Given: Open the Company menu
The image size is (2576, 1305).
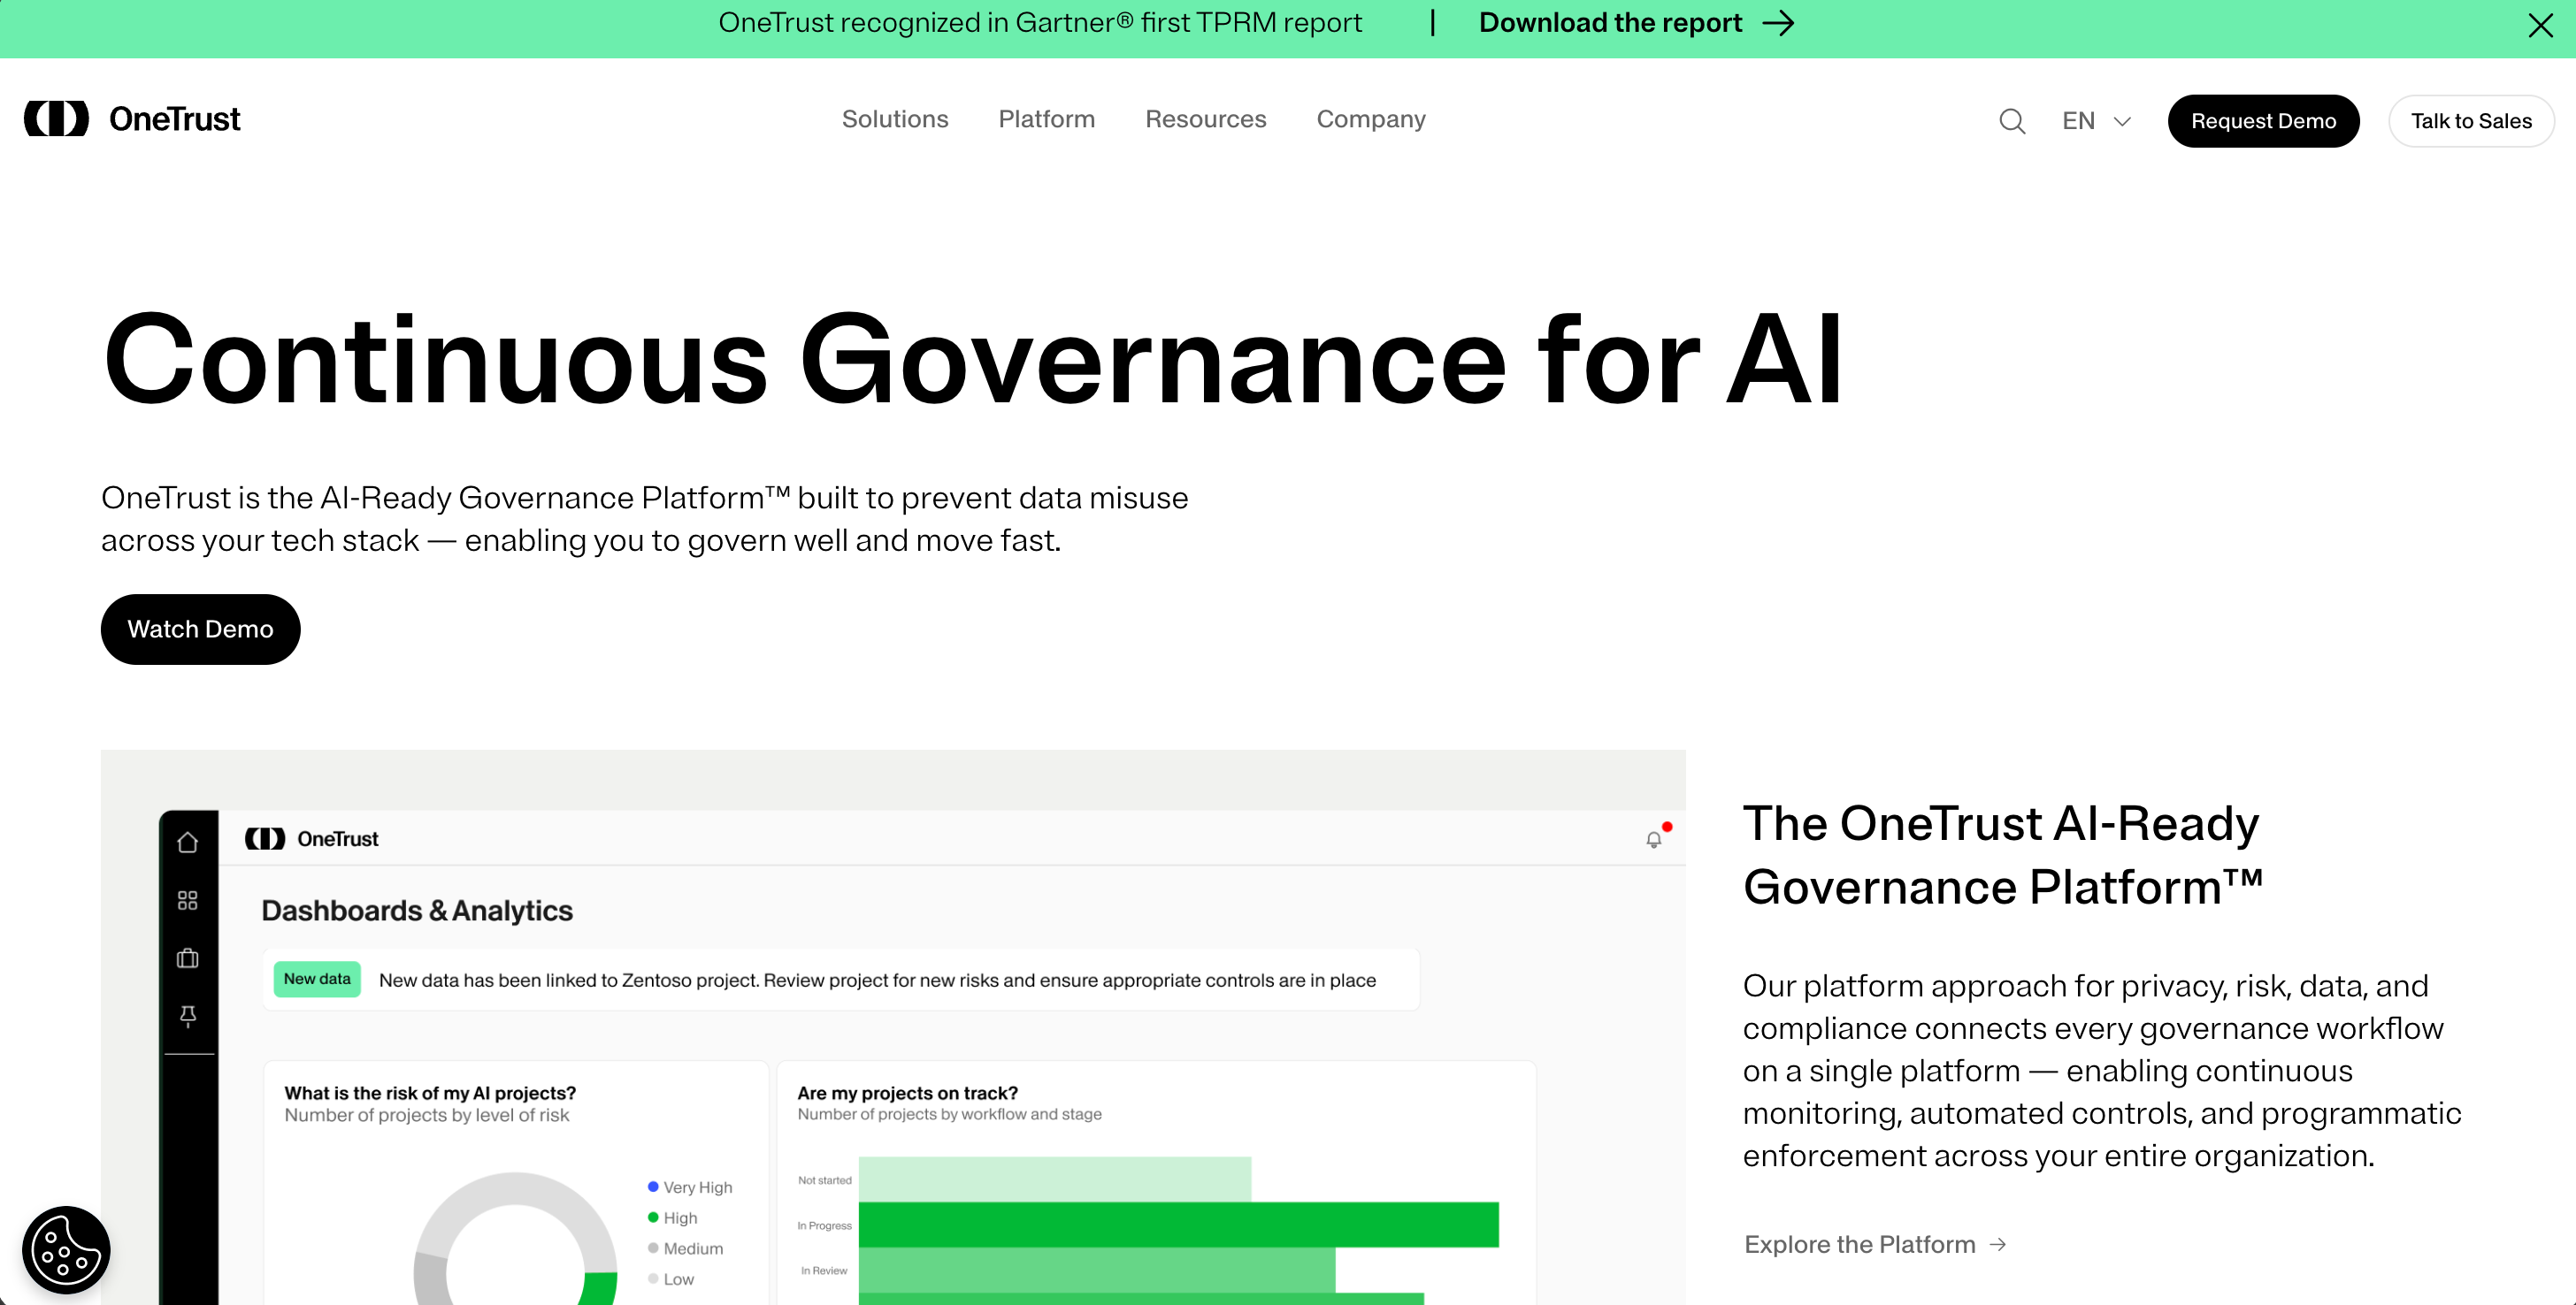Looking at the screenshot, I should tap(1371, 118).
